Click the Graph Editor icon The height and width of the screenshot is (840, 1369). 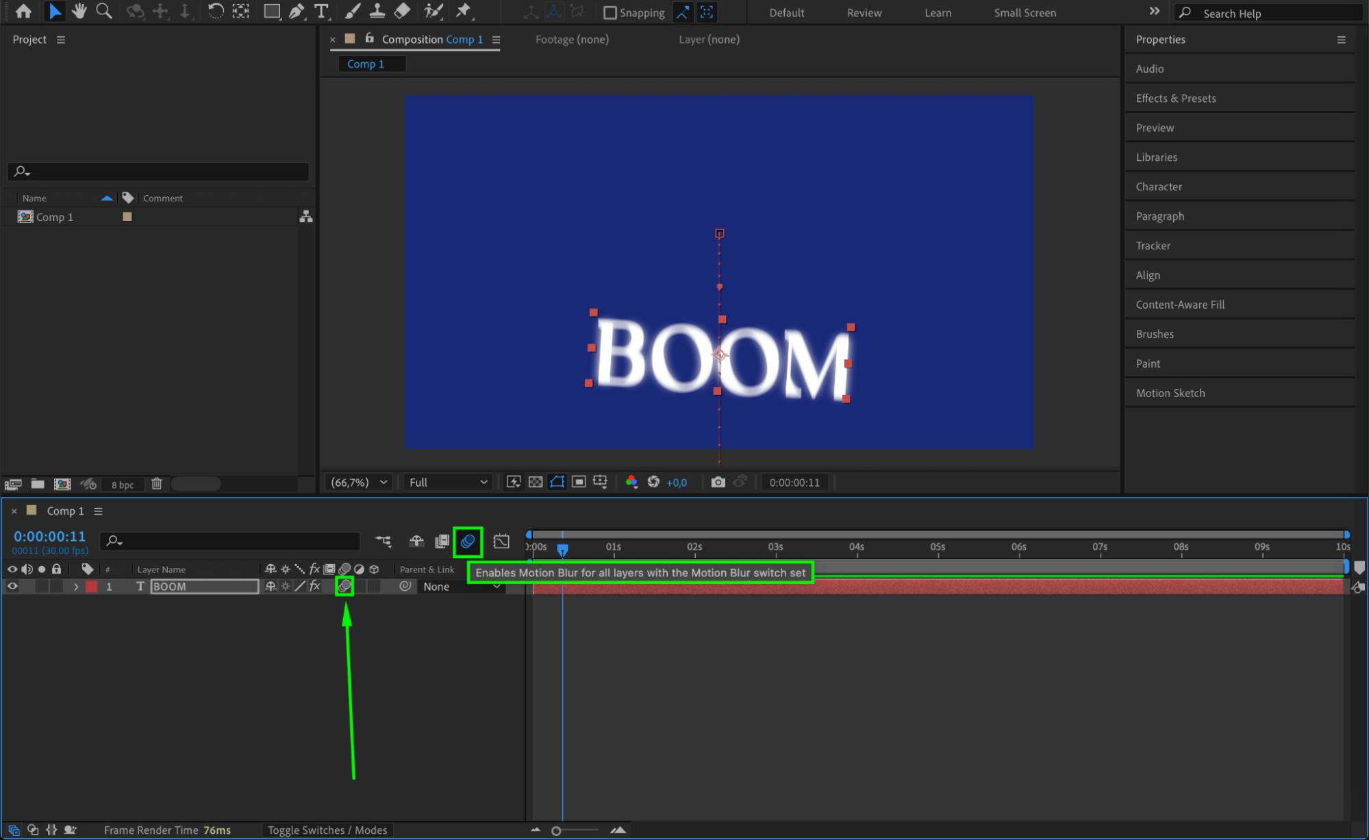click(x=501, y=542)
